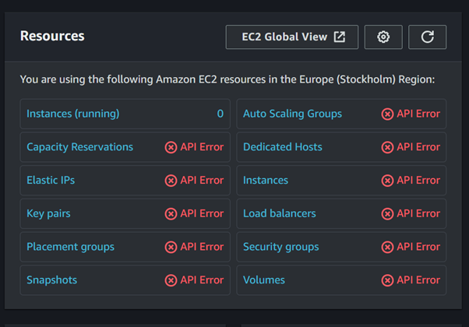Open the Capacity Reservations link
This screenshot has height=327, width=469.
tap(80, 147)
